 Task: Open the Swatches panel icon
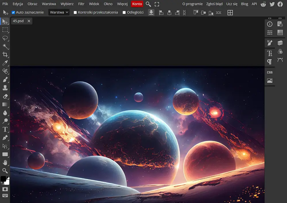click(x=280, y=33)
